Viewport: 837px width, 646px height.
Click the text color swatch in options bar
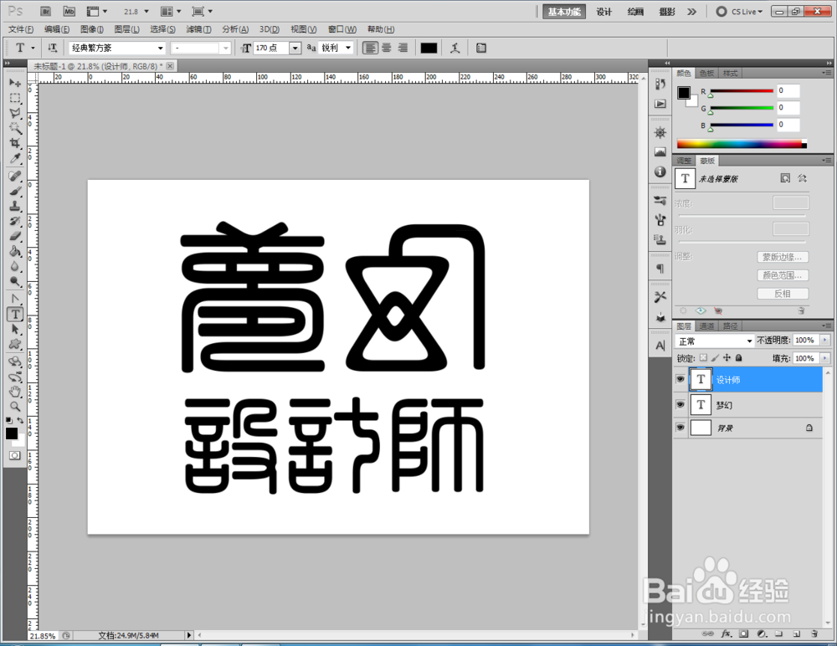(429, 48)
